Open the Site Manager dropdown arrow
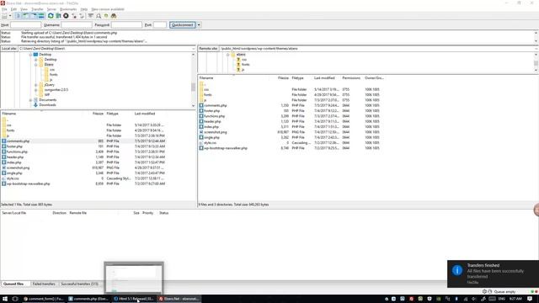This screenshot has width=539, height=303. pyautogui.click(x=10, y=16)
